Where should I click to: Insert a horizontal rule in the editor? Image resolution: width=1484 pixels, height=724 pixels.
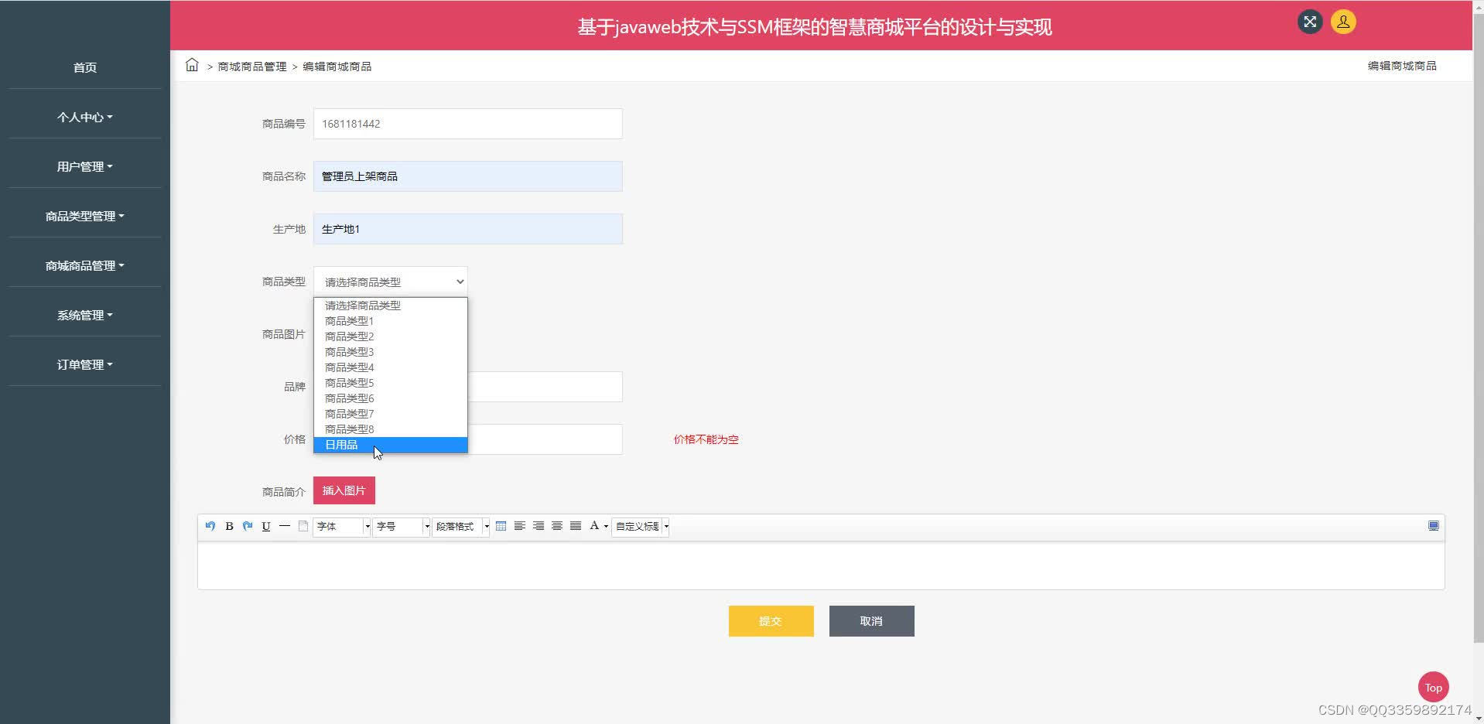click(285, 526)
